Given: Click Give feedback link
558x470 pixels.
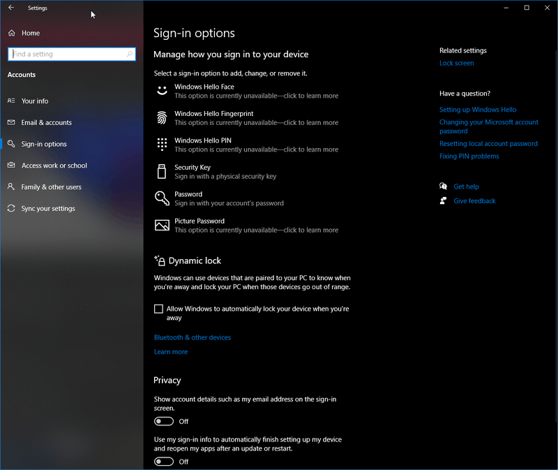Looking at the screenshot, I should pos(474,201).
